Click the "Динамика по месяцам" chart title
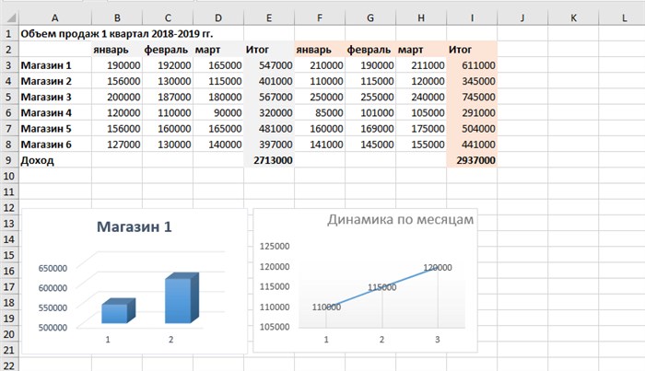645x371 pixels. (x=400, y=219)
